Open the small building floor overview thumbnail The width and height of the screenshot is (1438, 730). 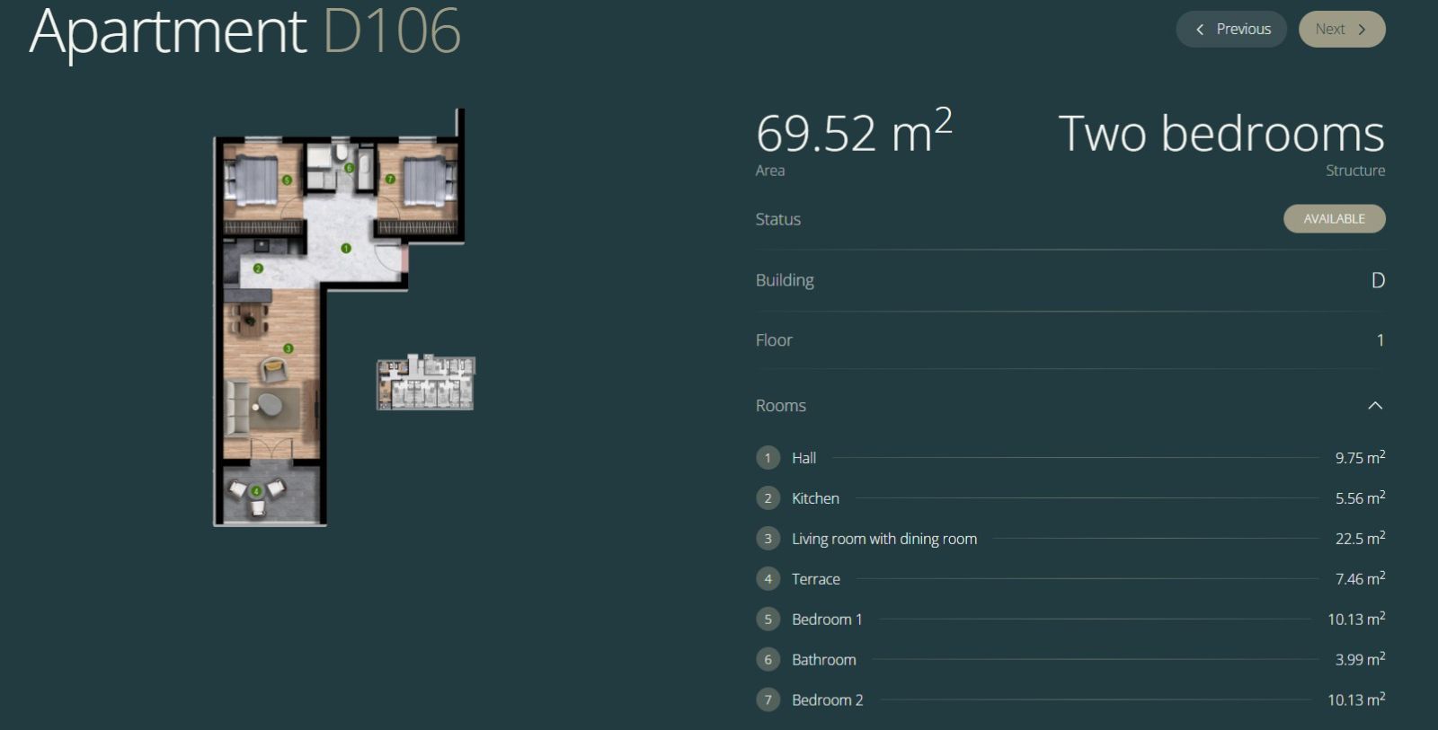pyautogui.click(x=425, y=383)
